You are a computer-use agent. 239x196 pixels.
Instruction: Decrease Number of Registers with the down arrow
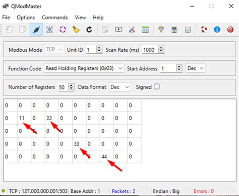click(x=71, y=88)
